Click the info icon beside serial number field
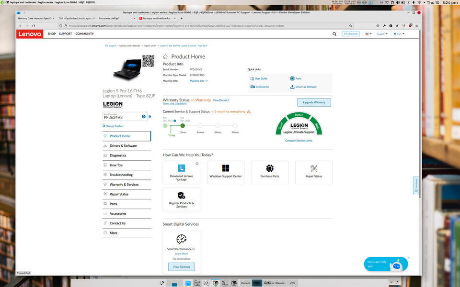Image resolution: width=460 pixels, height=287 pixels. coord(149,117)
